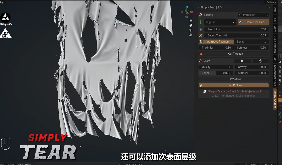Click the Resolution value field
Screen dimensions: 282x165
click(x=236, y=29)
